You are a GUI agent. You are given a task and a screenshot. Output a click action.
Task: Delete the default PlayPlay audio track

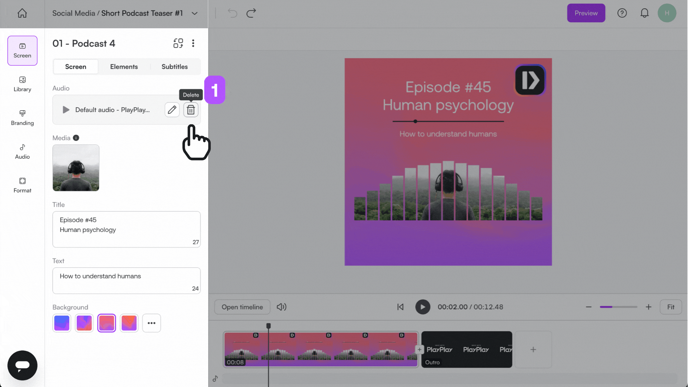tap(191, 110)
